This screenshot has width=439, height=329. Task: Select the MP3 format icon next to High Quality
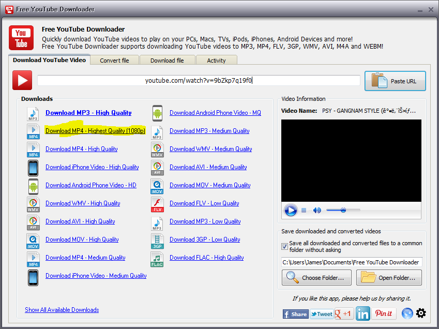[33, 113]
